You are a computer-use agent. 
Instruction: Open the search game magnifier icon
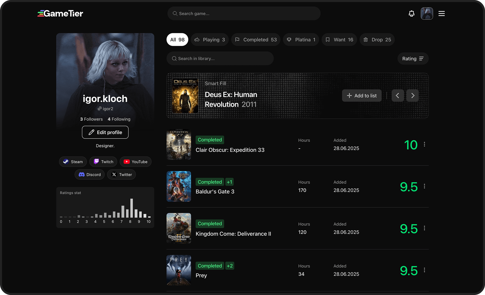click(x=175, y=13)
